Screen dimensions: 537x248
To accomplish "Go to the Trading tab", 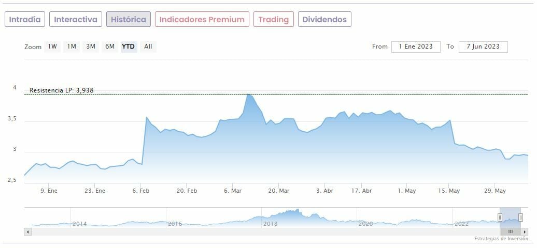I will coord(273,20).
